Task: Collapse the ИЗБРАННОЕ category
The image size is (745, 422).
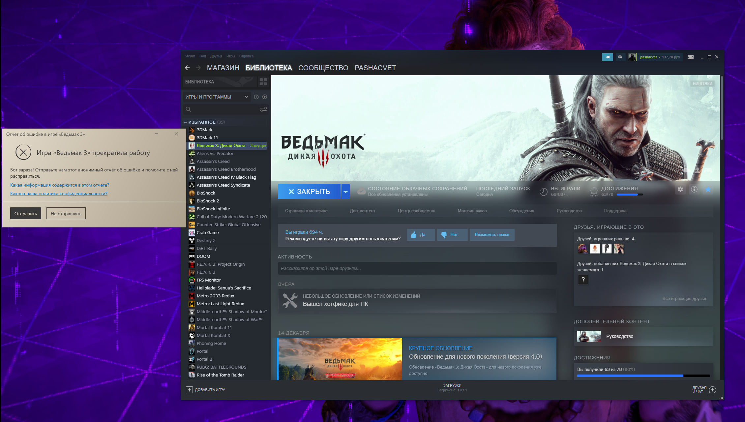Action: pos(185,122)
